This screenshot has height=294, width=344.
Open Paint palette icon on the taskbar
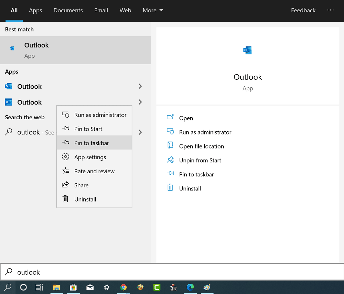click(x=207, y=287)
